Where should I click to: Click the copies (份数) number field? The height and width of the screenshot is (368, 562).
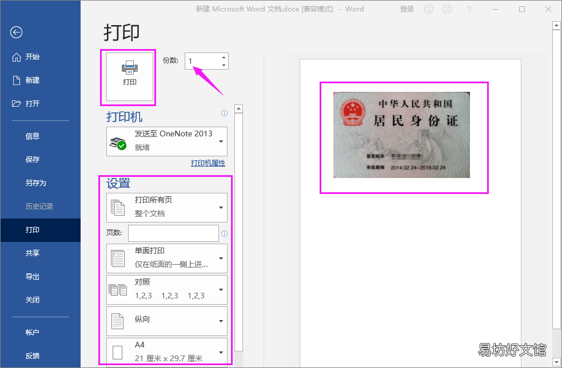point(202,61)
